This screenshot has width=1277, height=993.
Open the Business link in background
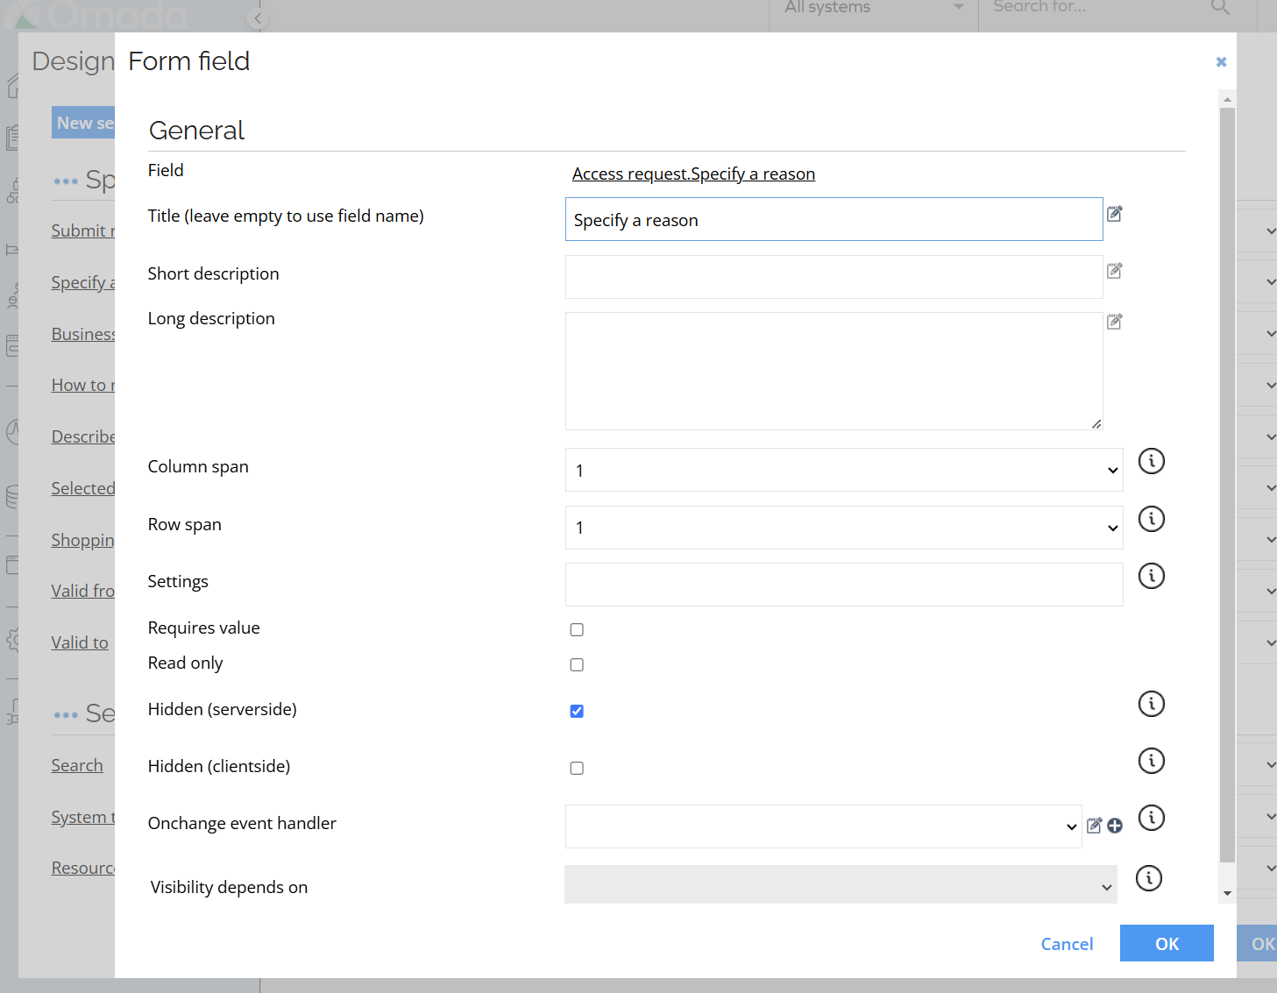[82, 334]
